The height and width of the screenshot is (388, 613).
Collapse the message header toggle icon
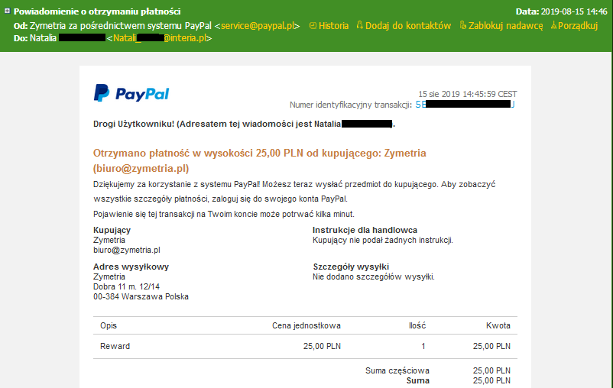click(x=7, y=11)
